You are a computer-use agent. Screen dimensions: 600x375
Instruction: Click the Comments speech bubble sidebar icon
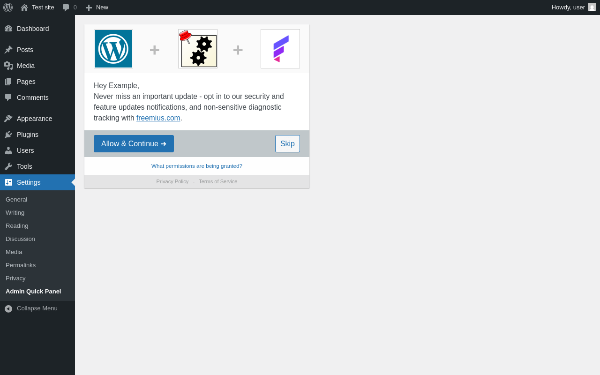8,97
